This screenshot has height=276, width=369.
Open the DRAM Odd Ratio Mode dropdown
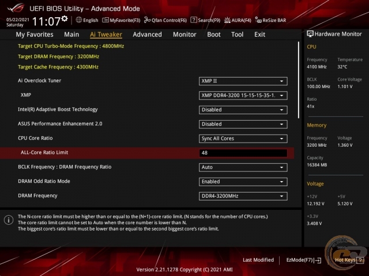pos(243,182)
